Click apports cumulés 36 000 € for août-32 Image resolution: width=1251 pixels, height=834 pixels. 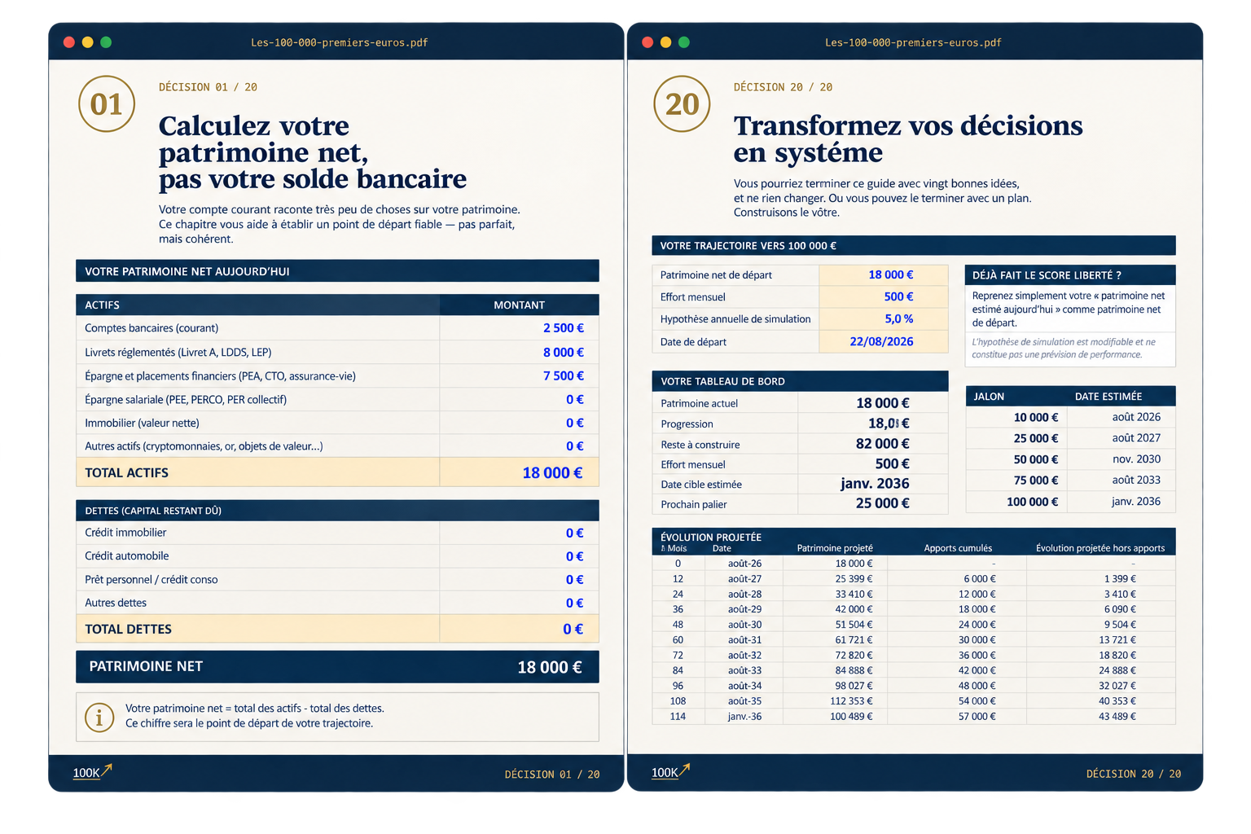(977, 656)
